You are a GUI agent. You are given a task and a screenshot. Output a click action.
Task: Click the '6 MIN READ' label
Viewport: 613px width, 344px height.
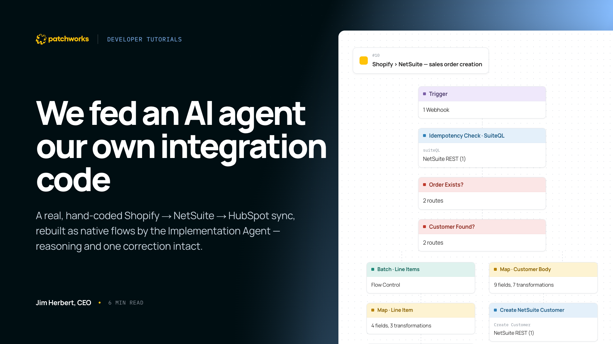(126, 303)
